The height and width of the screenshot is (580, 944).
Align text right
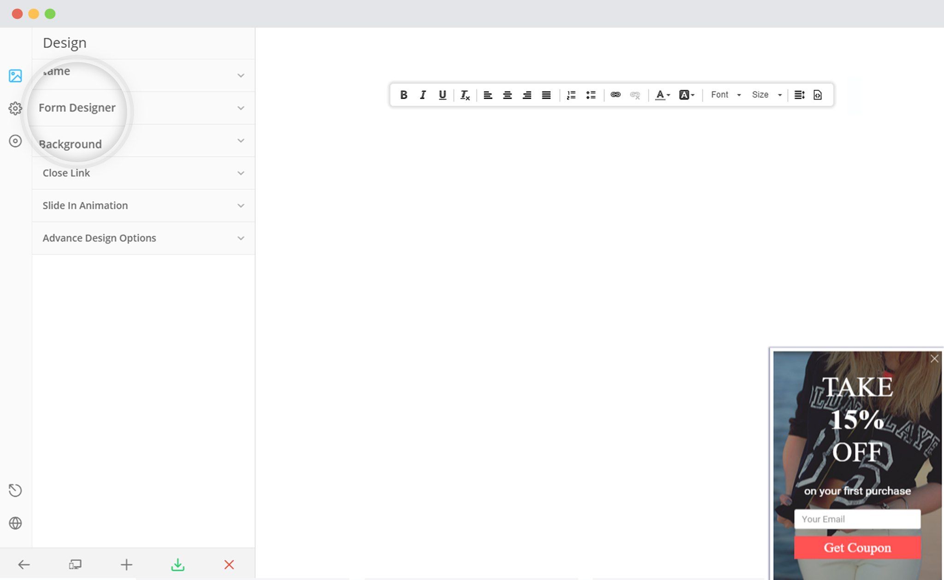(527, 95)
